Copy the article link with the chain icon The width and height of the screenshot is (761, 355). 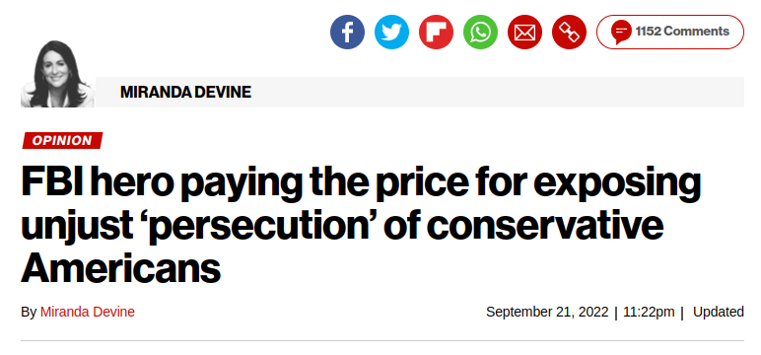coord(570,33)
